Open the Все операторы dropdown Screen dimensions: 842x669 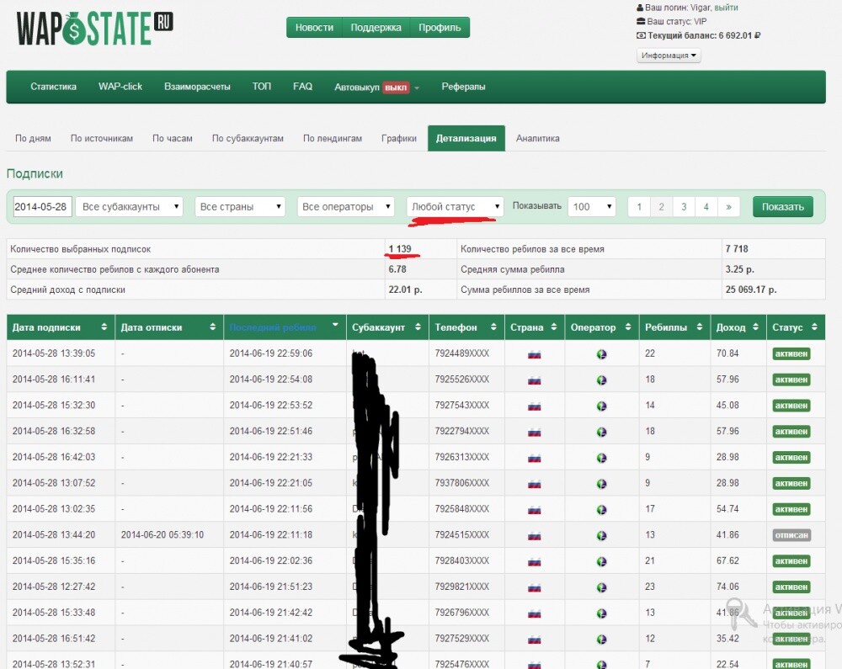pos(346,206)
